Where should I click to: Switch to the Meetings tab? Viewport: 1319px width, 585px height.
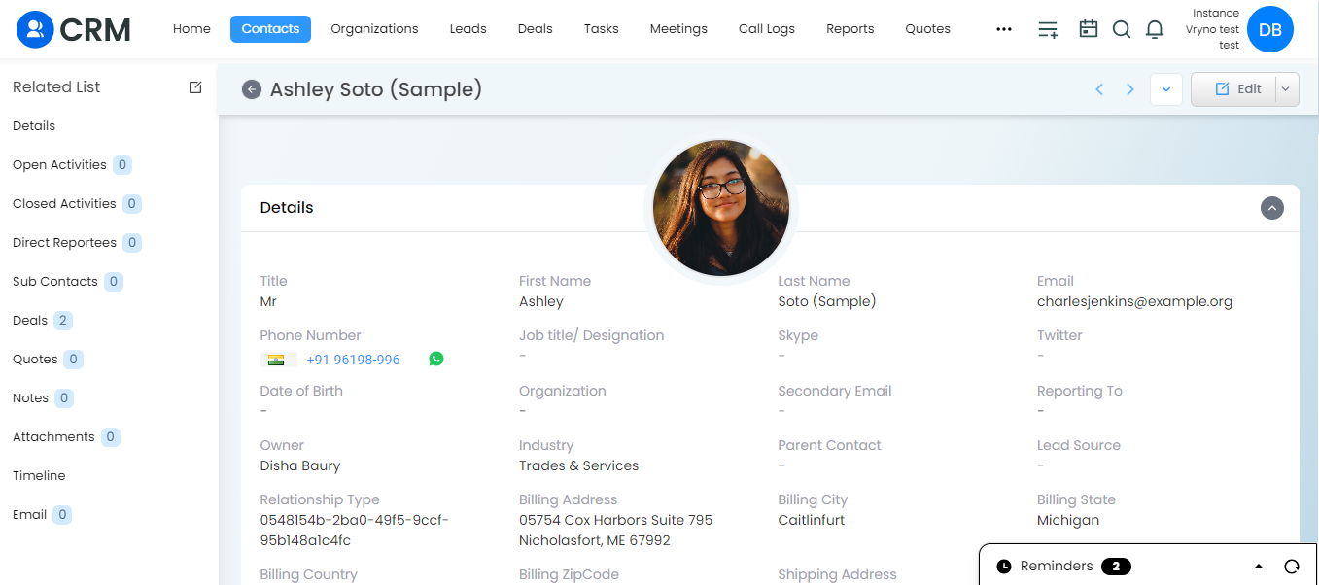click(x=678, y=29)
